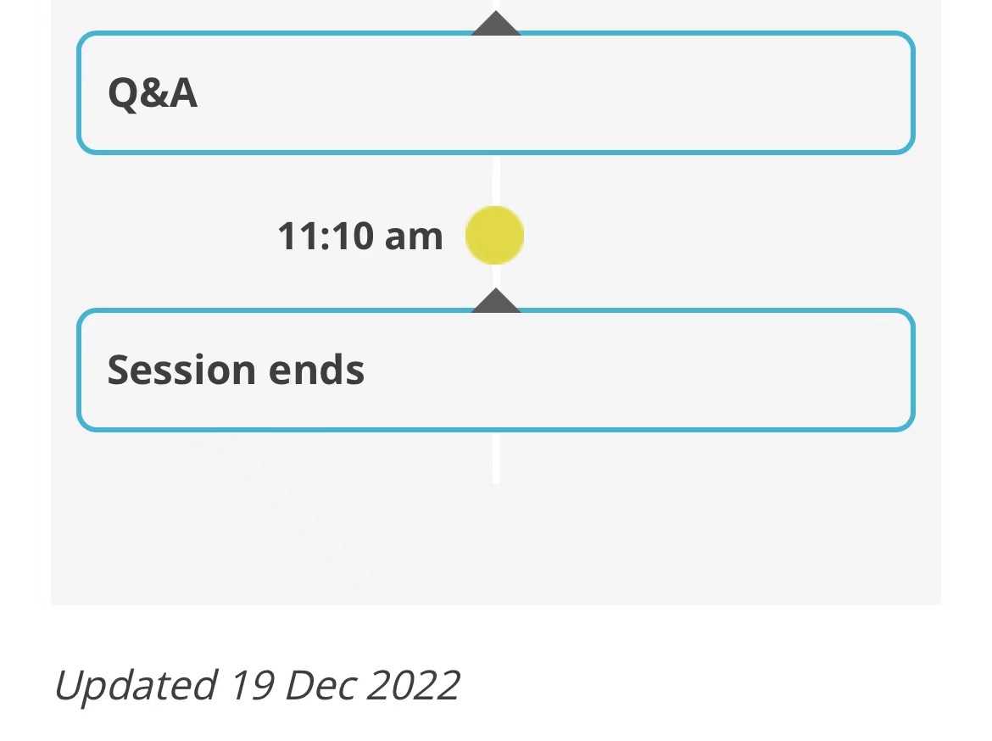Click the triangle pointer above Session ends
The image size is (992, 741).
click(496, 301)
